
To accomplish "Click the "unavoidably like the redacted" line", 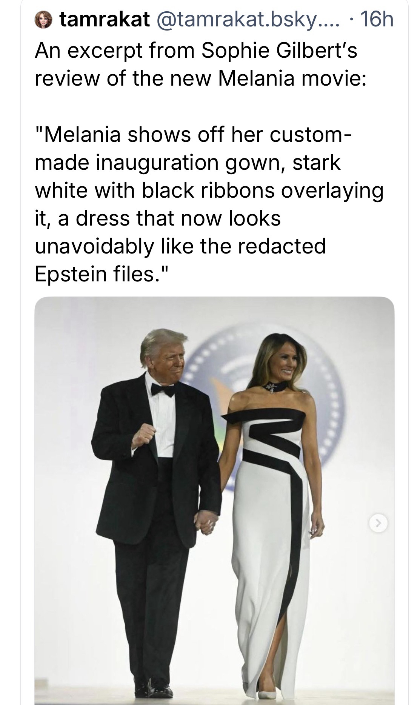I will 180,246.
